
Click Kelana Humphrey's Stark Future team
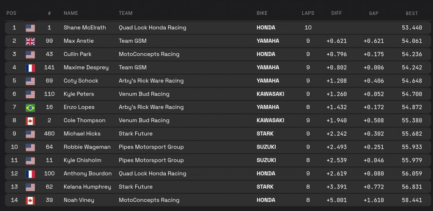click(135, 187)
